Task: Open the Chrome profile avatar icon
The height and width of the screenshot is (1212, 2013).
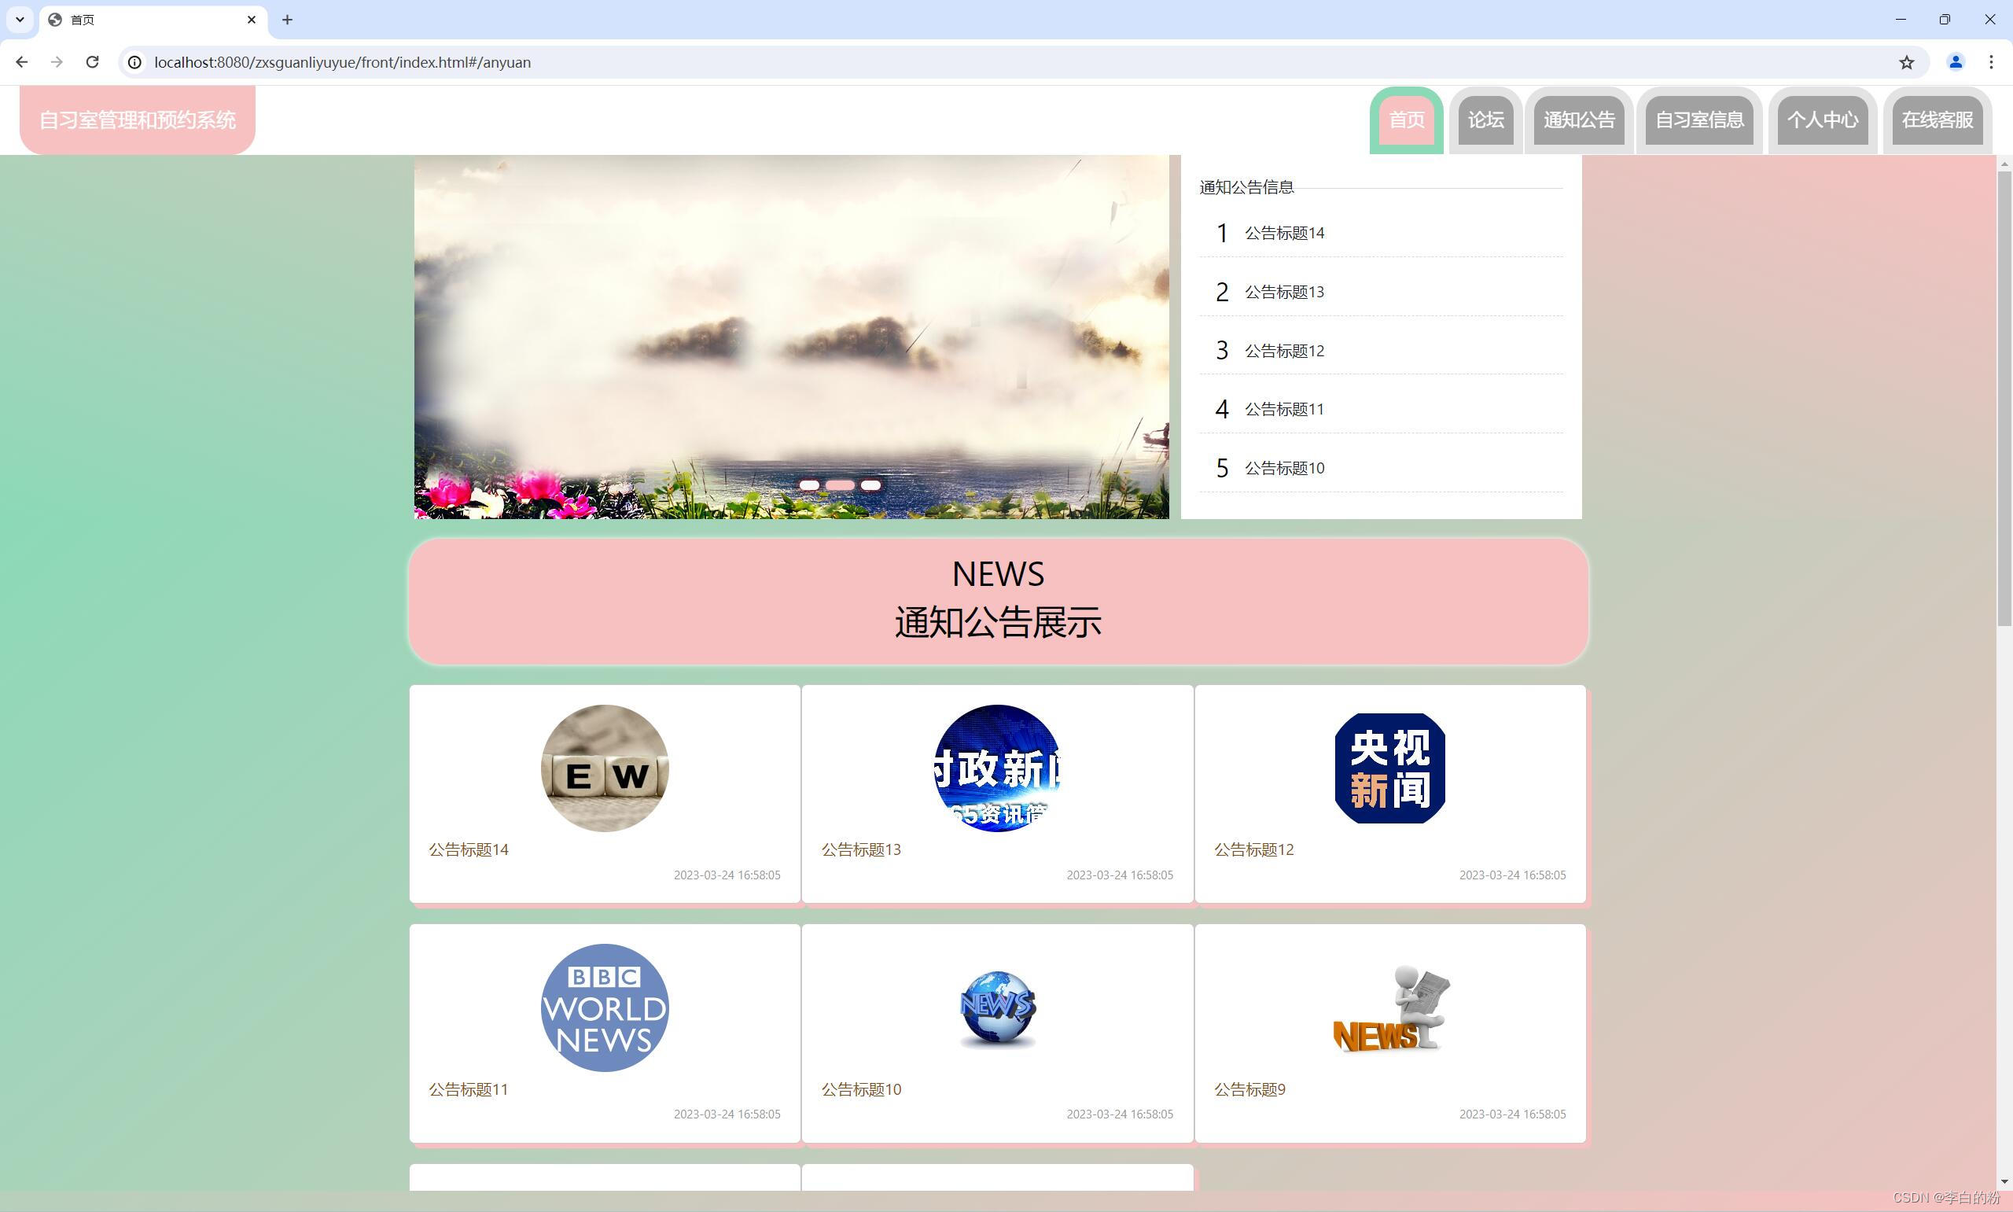Action: (1955, 62)
